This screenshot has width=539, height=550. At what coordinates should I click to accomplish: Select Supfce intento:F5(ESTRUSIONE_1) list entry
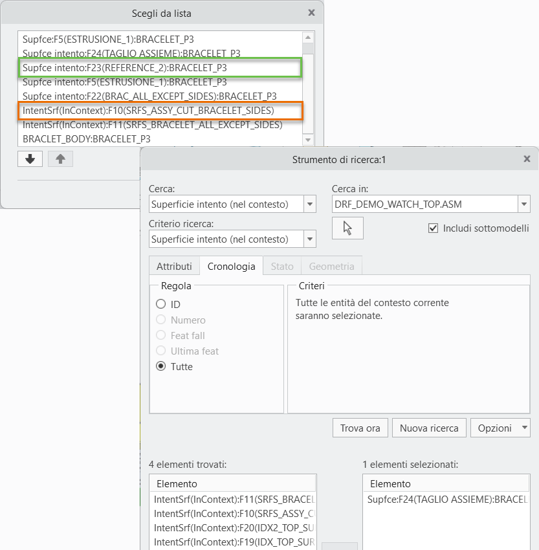click(x=160, y=82)
